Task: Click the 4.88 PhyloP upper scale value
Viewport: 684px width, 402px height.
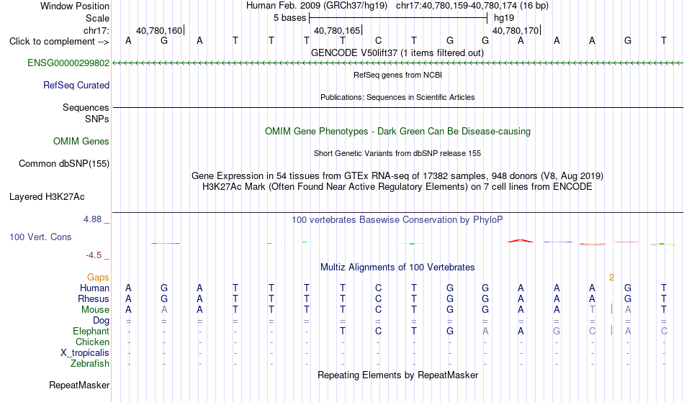Action: [92, 219]
